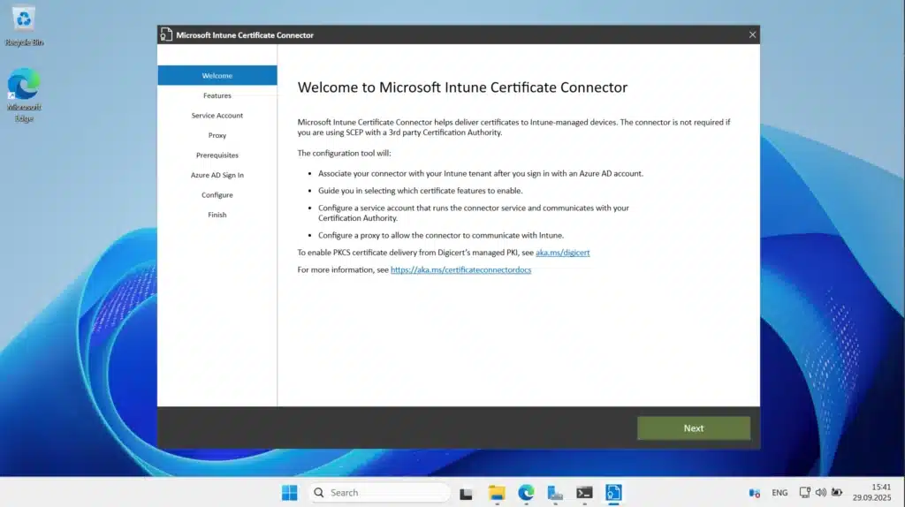The width and height of the screenshot is (905, 507).
Task: Open the Proxy step
Action: [x=217, y=135]
